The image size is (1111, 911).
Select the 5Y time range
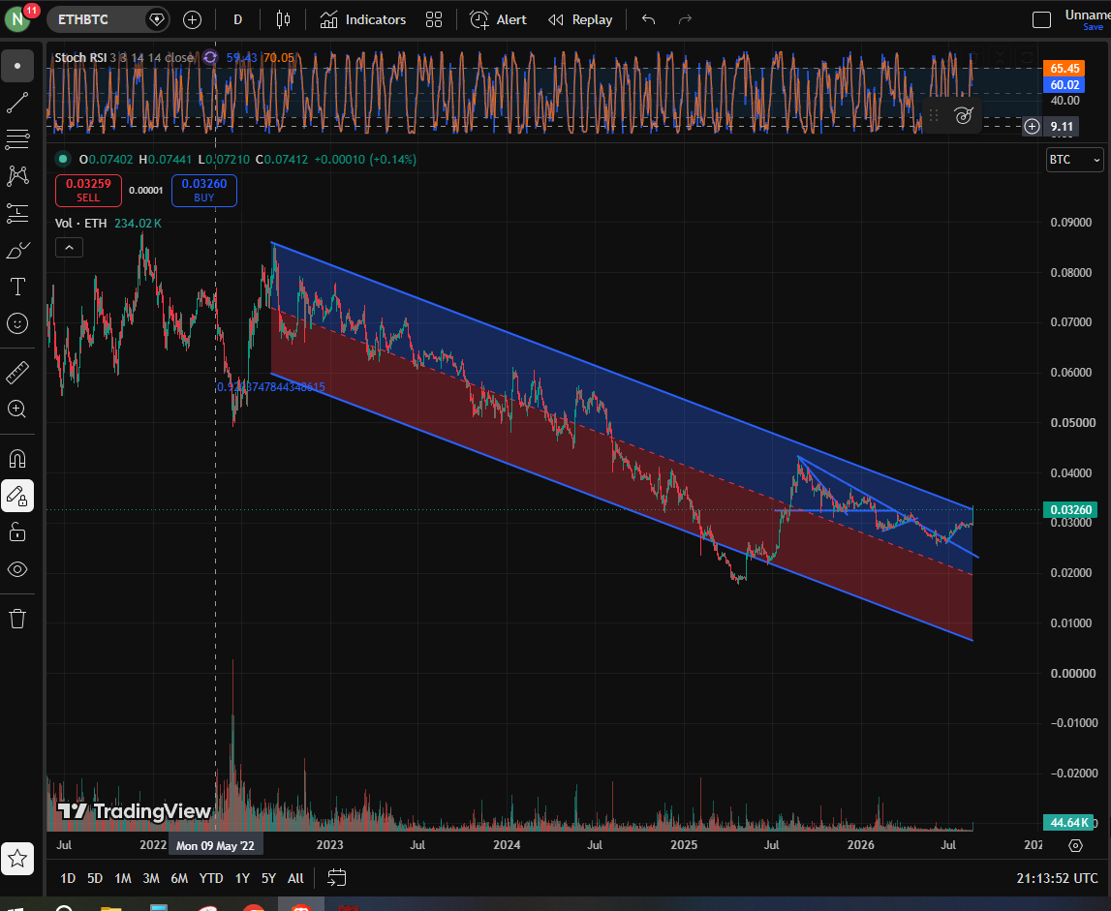pyautogui.click(x=268, y=878)
